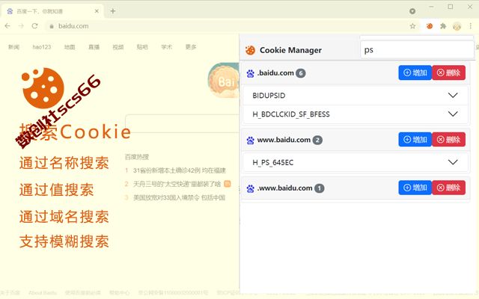Open hot search item 美国放宽对33国入境禁令
Viewport: 479px width, 299px height.
coord(179,197)
